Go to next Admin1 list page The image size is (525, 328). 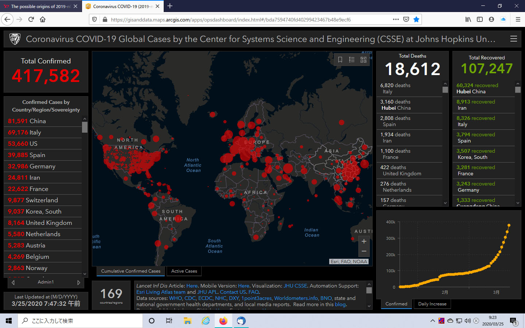(x=79, y=282)
